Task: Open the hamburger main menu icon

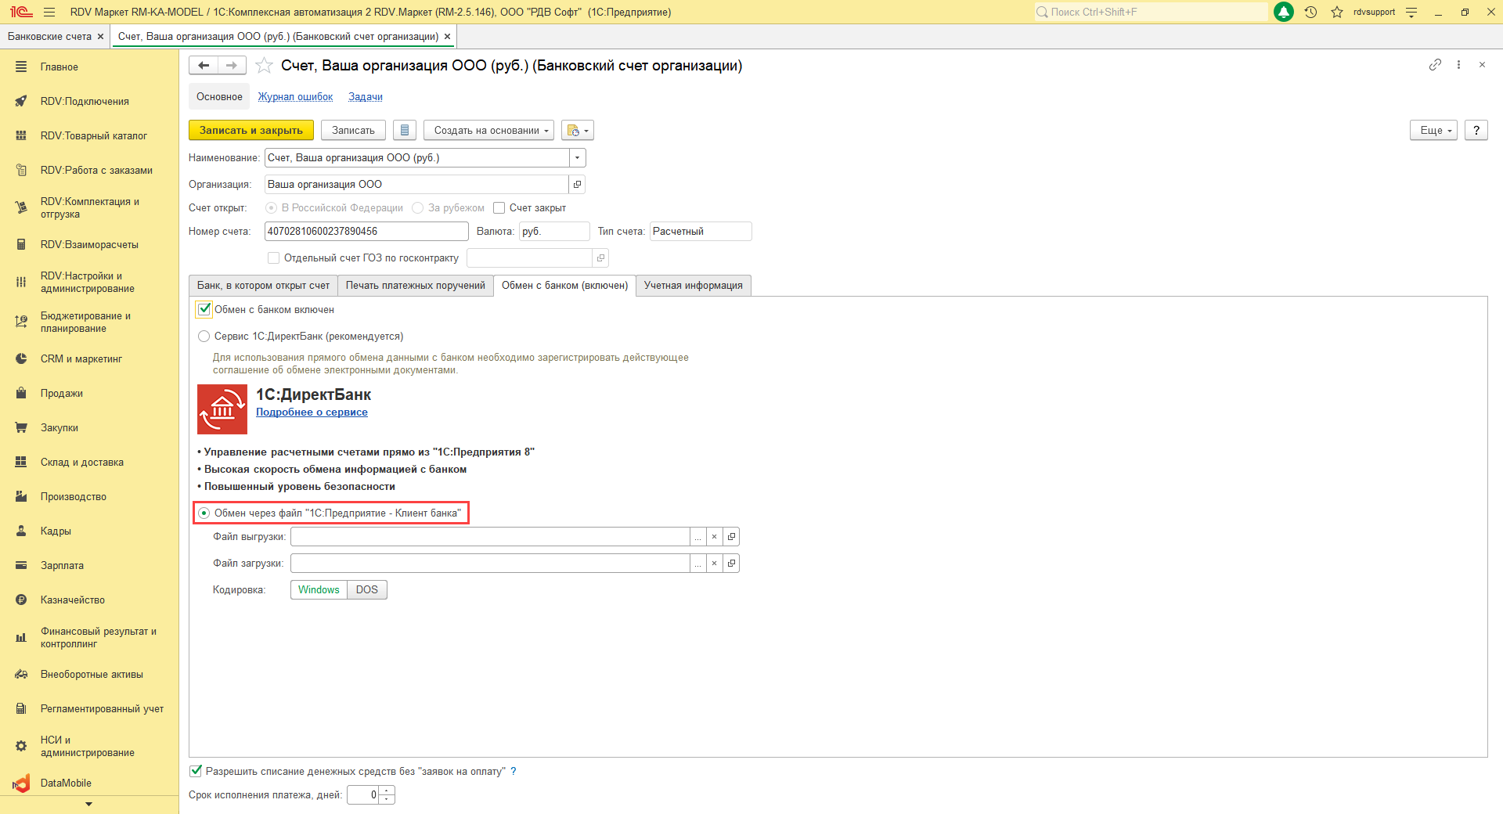Action: point(49,12)
